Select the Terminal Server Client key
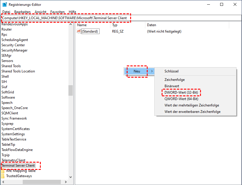Viewport: 242px width, 185px height. click(x=18, y=166)
